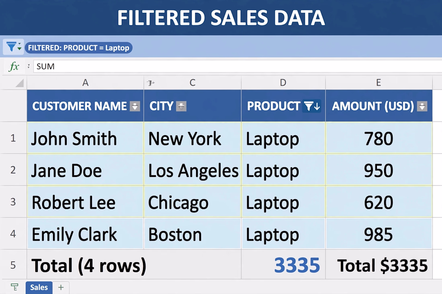This screenshot has width=442, height=294.
Task: Open the City column filter dropdown
Action: click(x=181, y=106)
